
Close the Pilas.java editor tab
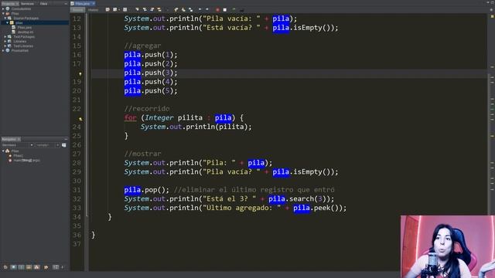[94, 3]
